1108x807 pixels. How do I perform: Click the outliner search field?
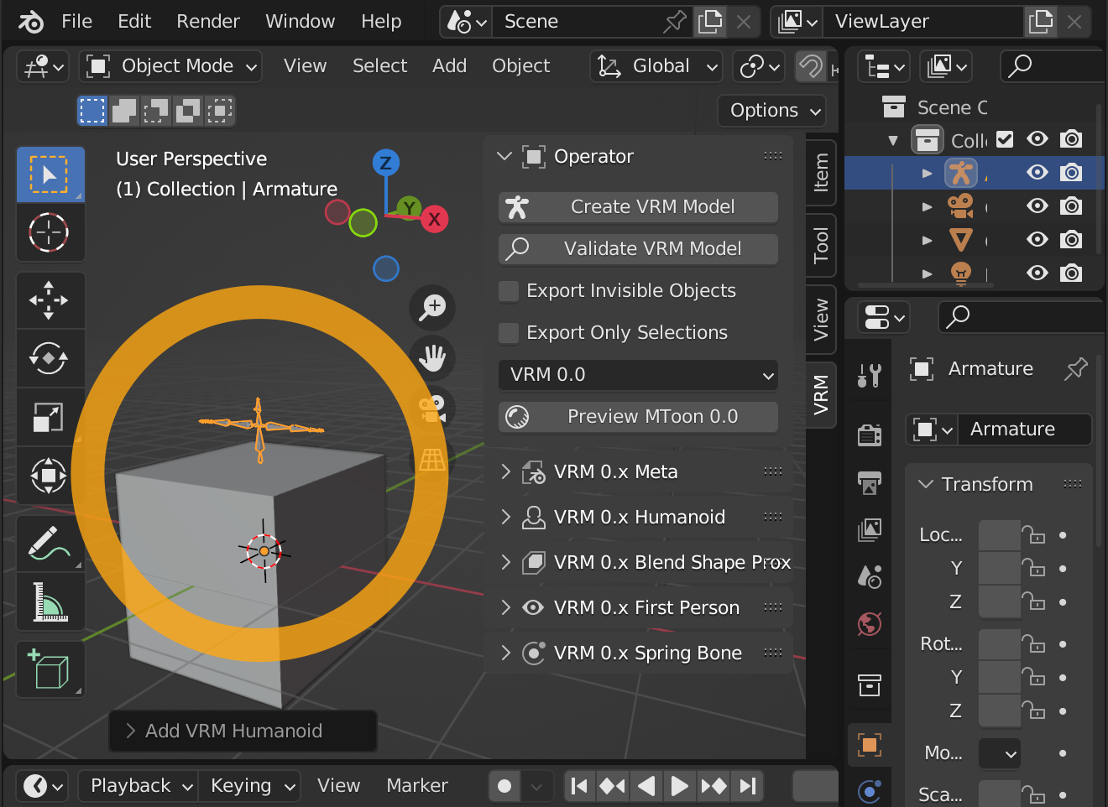[1052, 66]
